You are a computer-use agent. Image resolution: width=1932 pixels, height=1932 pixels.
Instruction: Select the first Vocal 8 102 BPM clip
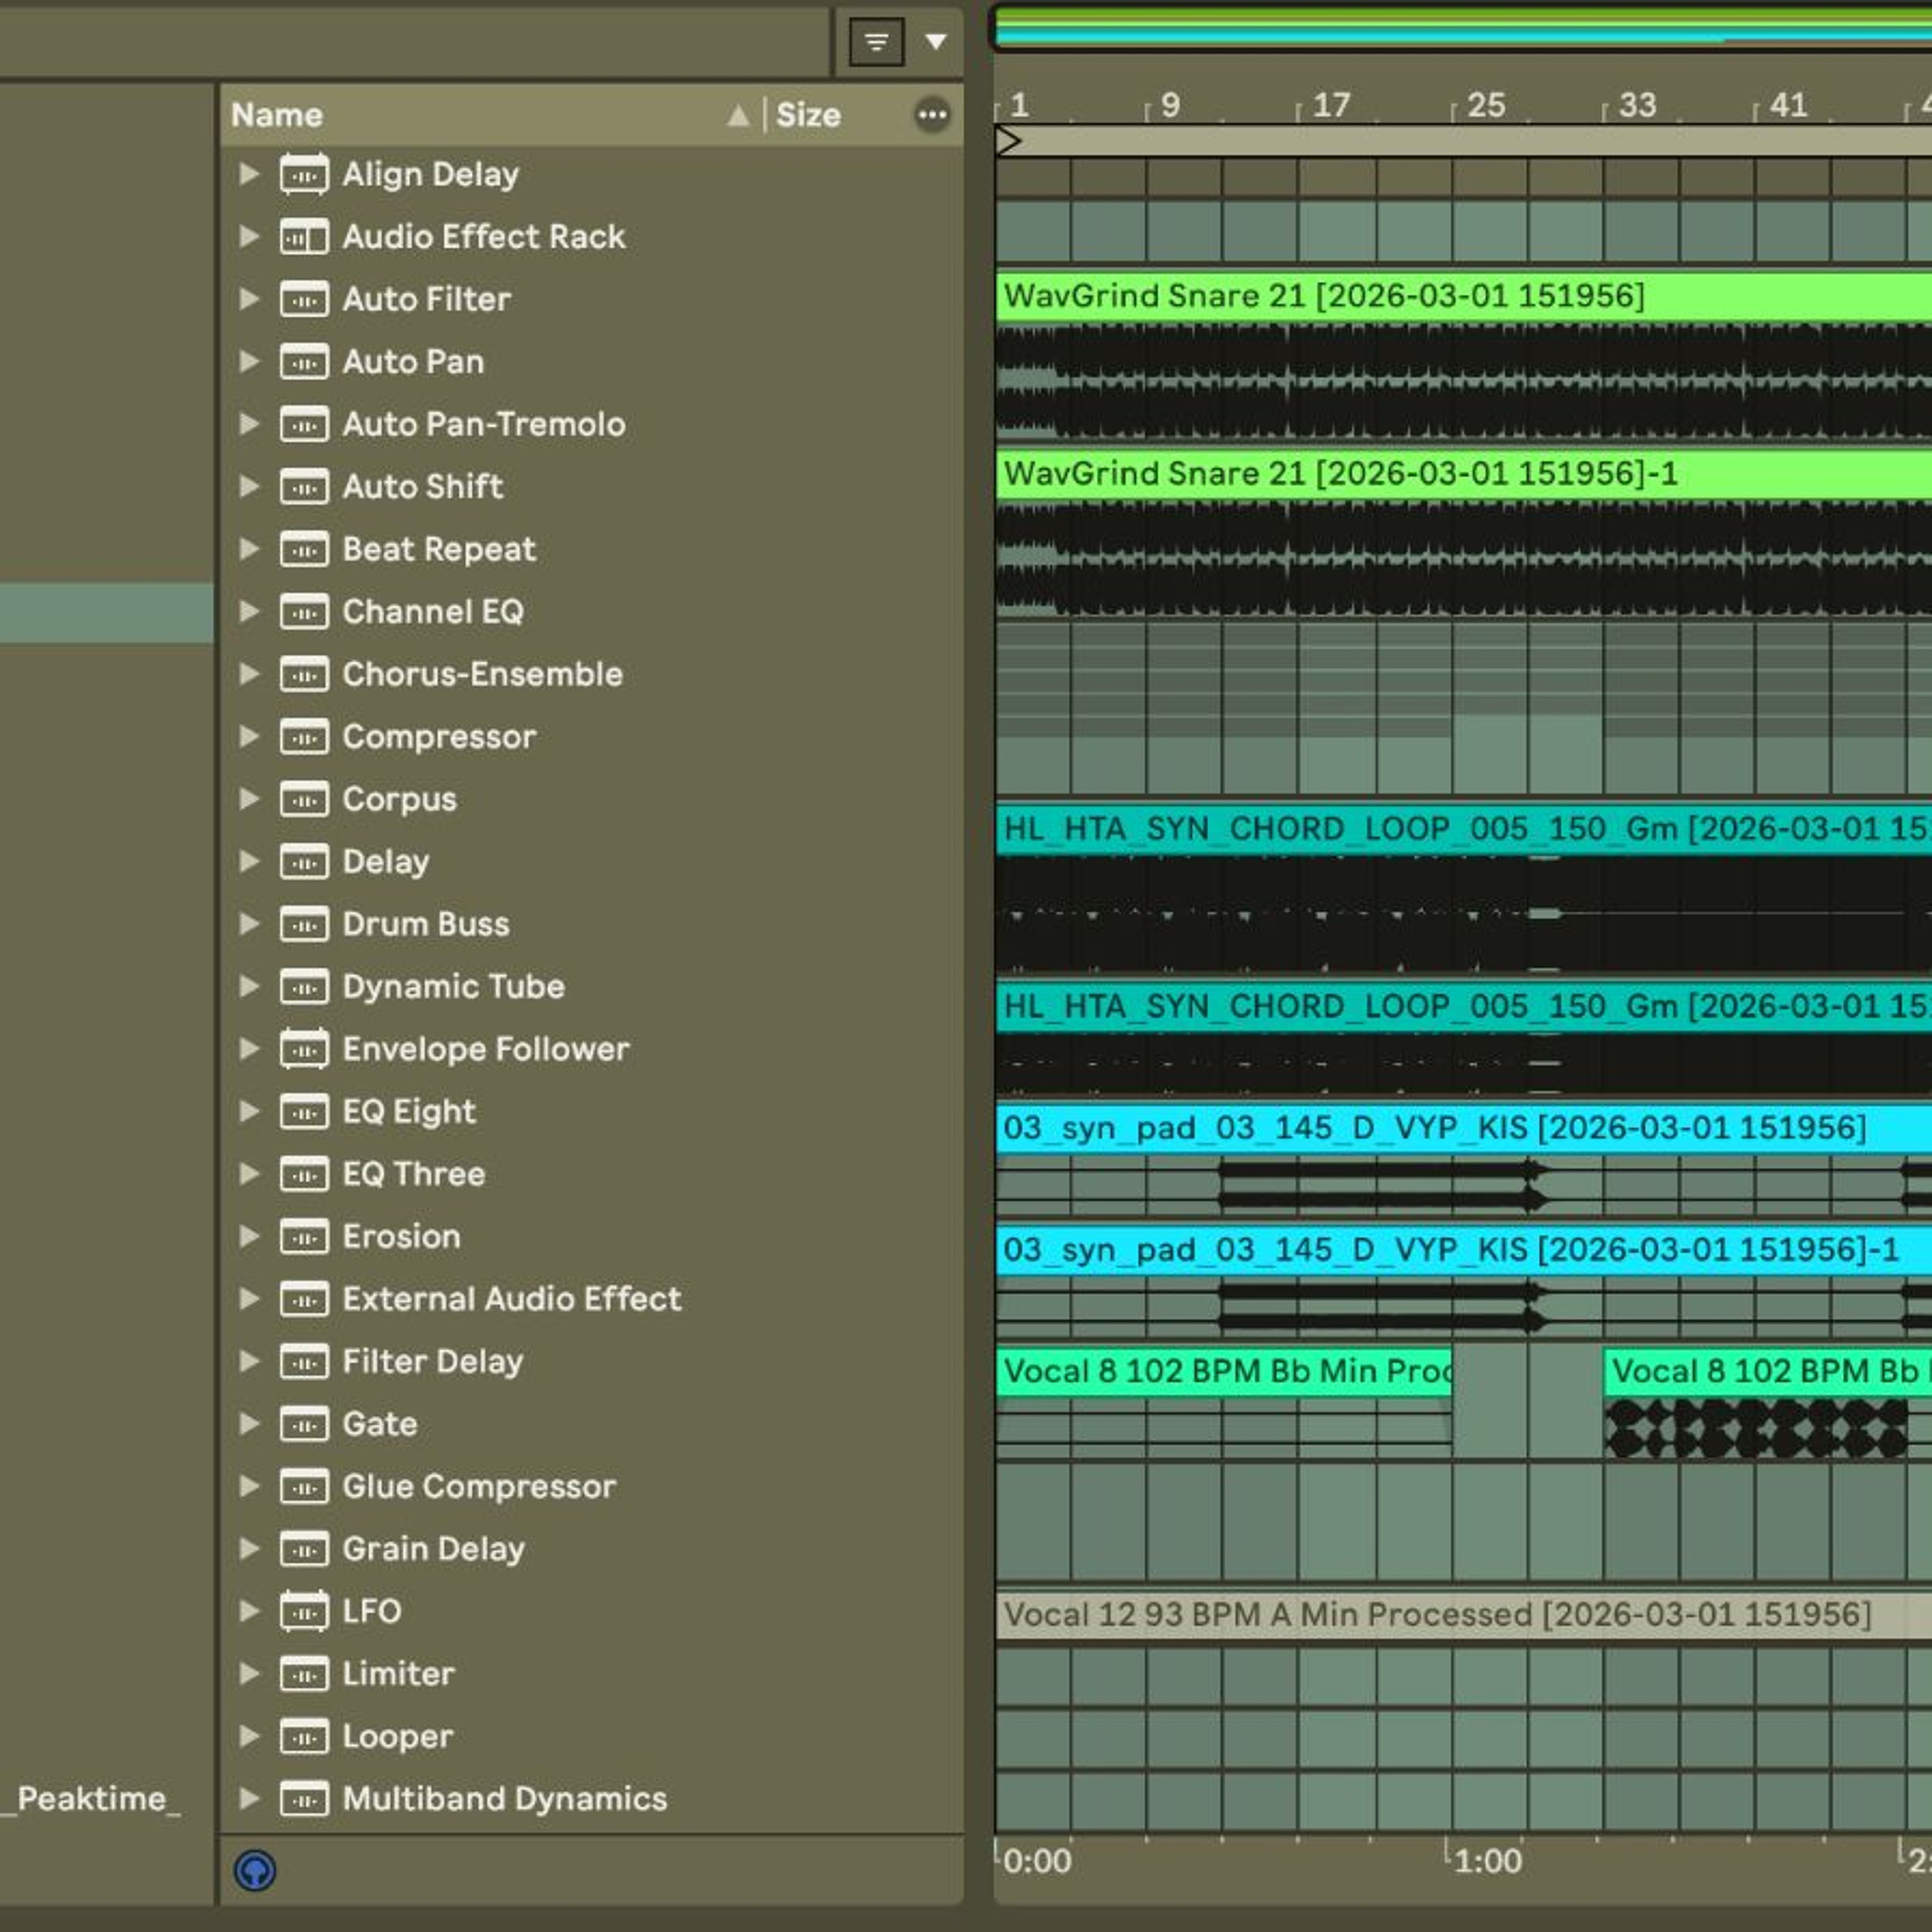click(x=1224, y=1372)
